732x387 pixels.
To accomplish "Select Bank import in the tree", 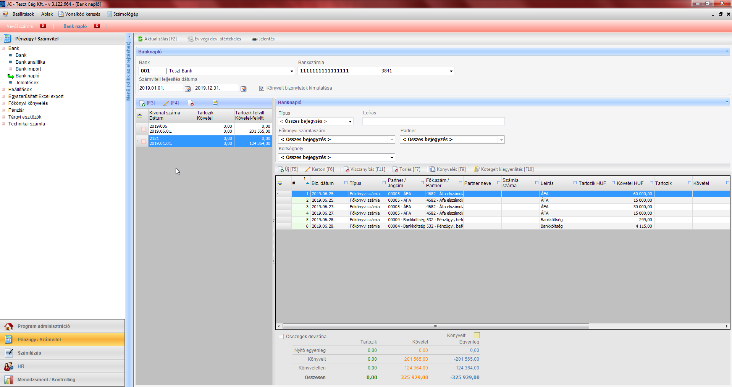I will (x=28, y=69).
